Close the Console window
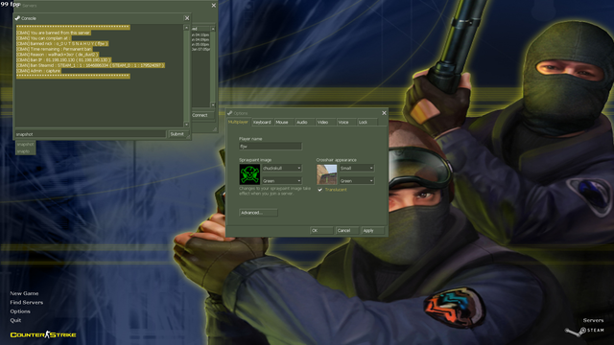This screenshot has width=614, height=345. coord(187,18)
